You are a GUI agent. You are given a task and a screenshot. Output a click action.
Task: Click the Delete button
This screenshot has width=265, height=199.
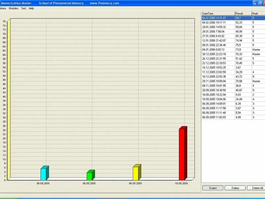pos(235,188)
